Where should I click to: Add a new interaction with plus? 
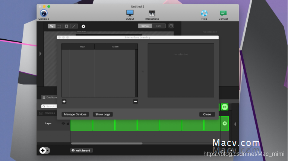coord(64,102)
